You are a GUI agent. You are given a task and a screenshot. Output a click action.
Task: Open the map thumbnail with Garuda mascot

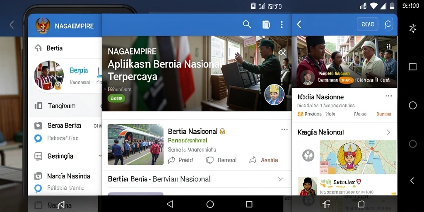358,157
